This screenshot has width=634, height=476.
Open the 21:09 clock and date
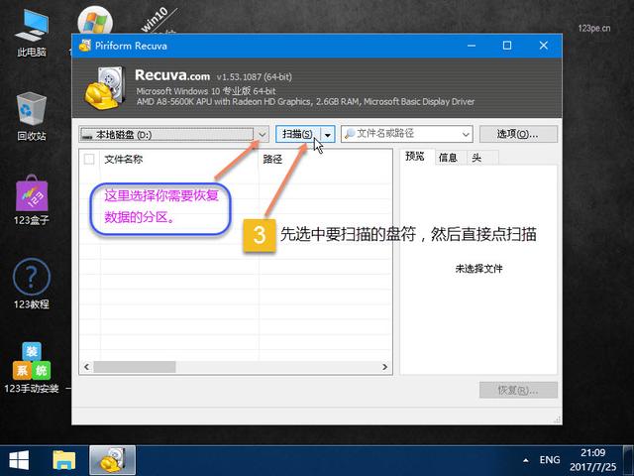click(x=592, y=460)
